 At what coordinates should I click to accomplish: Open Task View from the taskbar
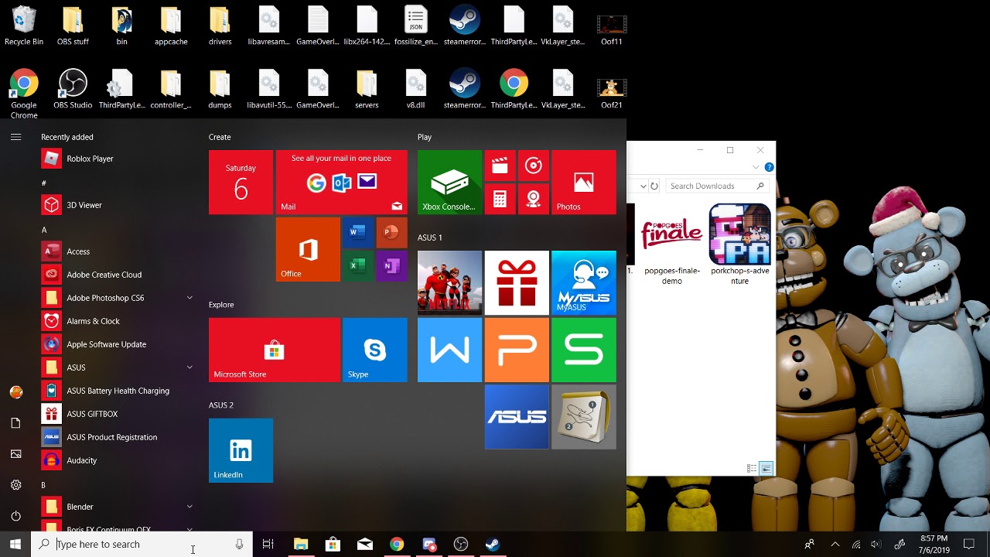pyautogui.click(x=268, y=545)
